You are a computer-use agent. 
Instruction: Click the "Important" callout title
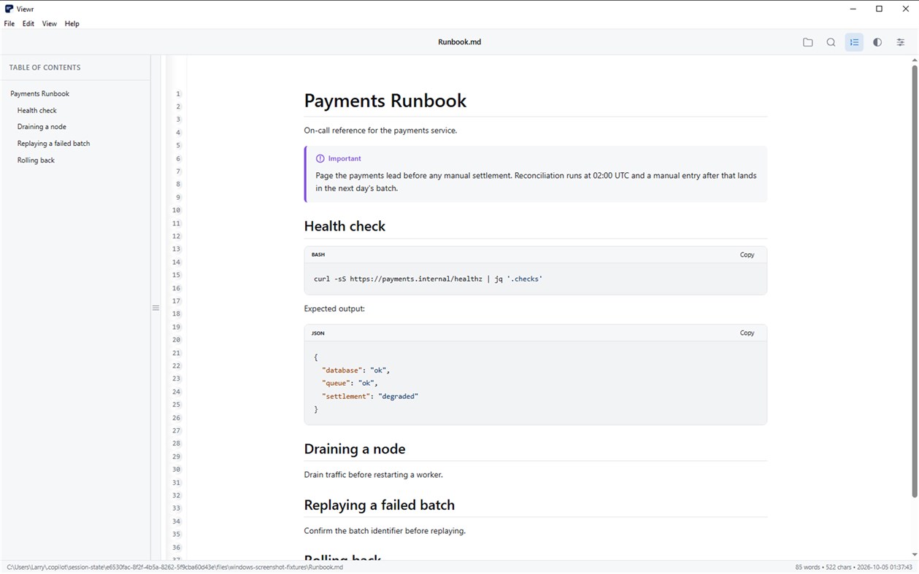tap(345, 158)
